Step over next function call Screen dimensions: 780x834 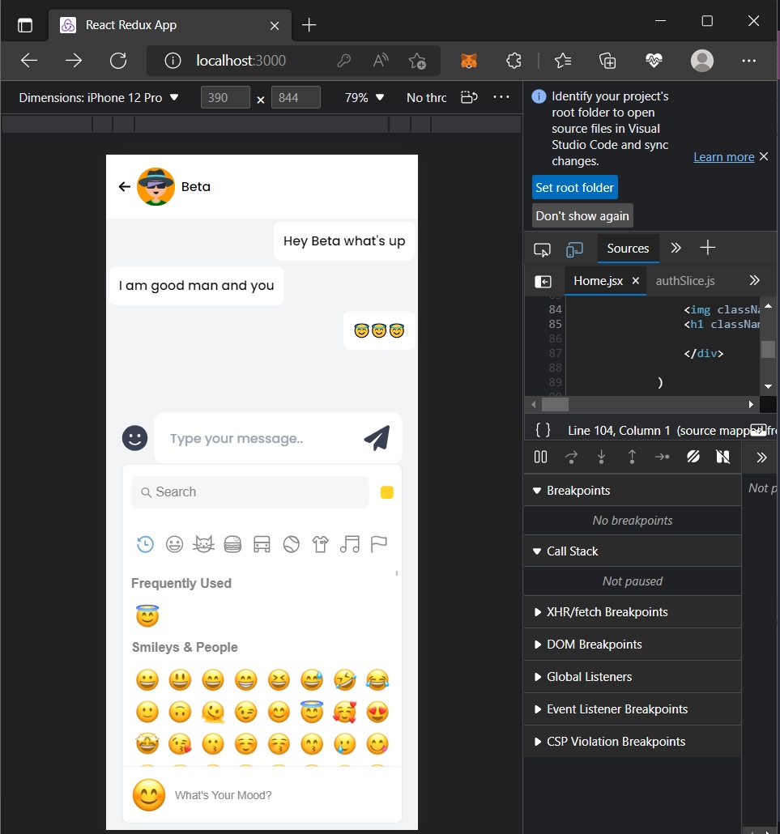[571, 457]
